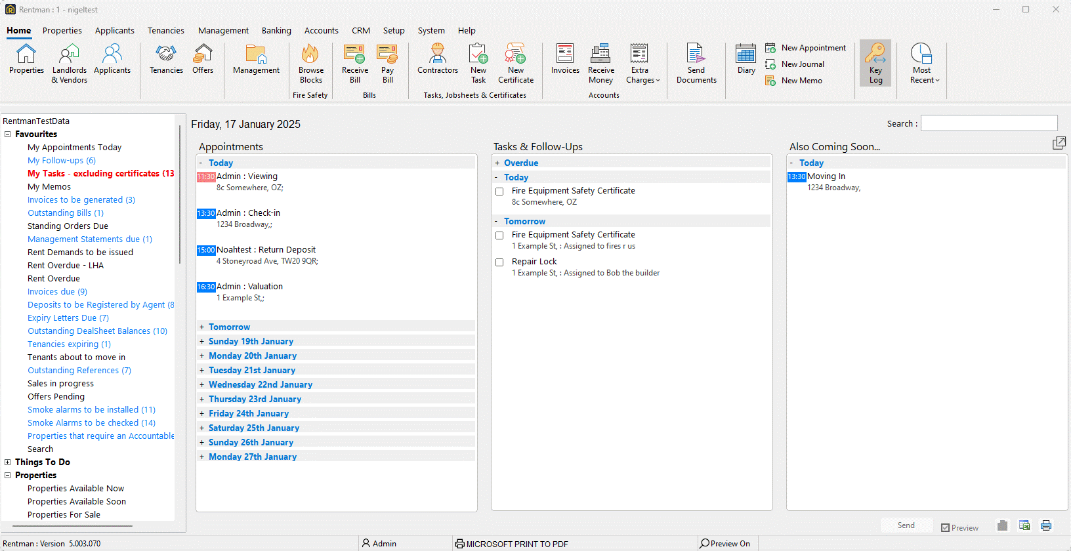
Task: Click the Send button
Action: [x=906, y=525]
